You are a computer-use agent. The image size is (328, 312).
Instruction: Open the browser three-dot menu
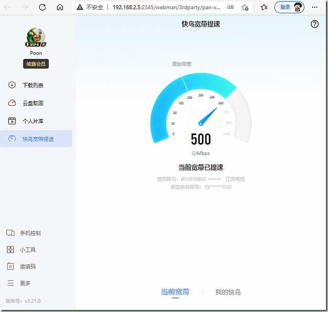click(x=315, y=7)
